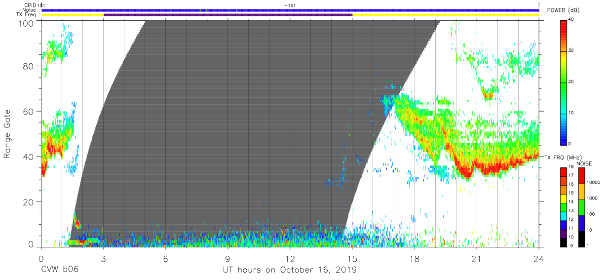Click the 9 tick on the UT hours axis

point(228,258)
